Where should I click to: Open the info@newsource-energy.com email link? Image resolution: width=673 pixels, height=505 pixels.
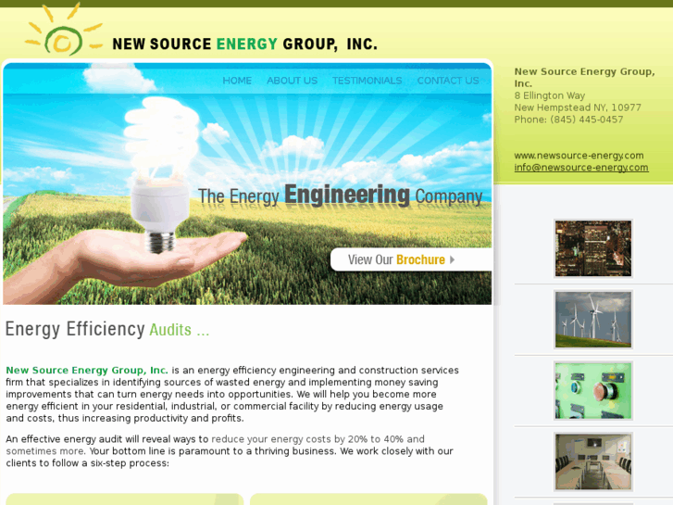[x=581, y=167]
